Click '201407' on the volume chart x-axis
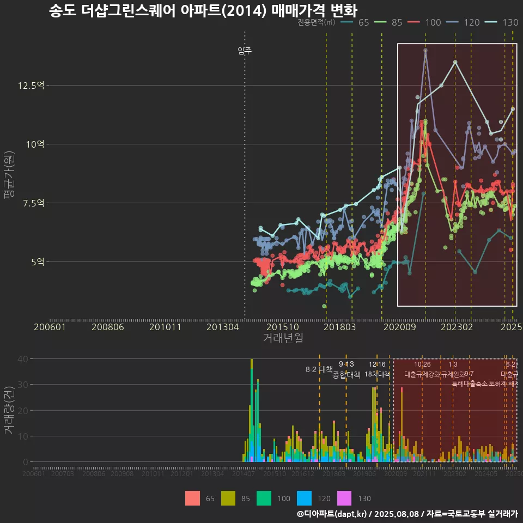523x523 pixels. click(244, 473)
